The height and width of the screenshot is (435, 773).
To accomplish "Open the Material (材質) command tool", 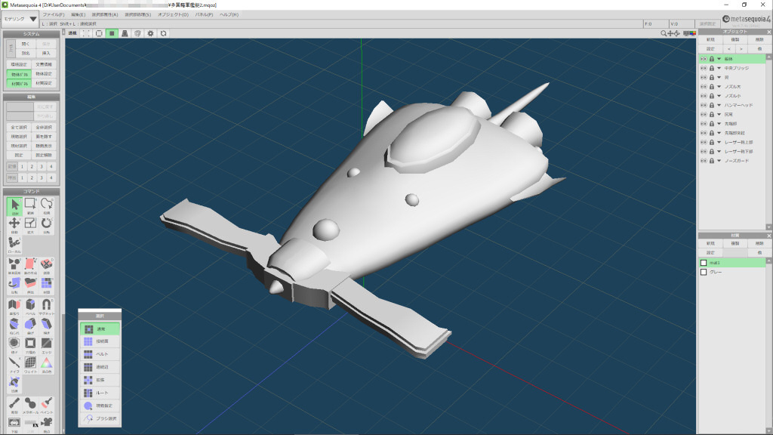I will click(x=46, y=285).
